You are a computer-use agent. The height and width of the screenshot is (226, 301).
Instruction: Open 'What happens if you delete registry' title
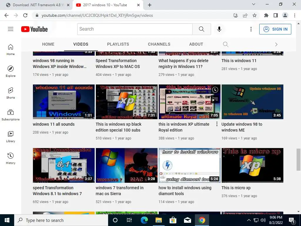(183, 64)
